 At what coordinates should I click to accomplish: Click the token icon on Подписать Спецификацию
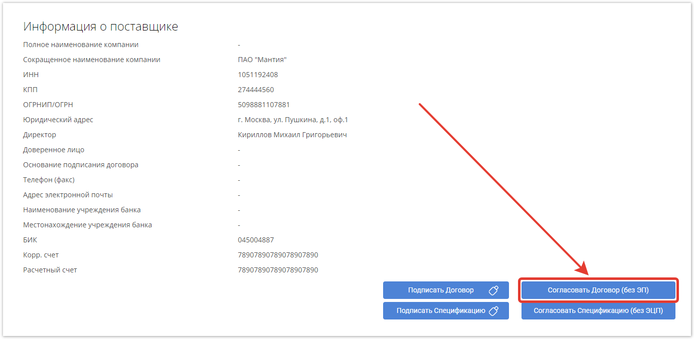coord(493,311)
